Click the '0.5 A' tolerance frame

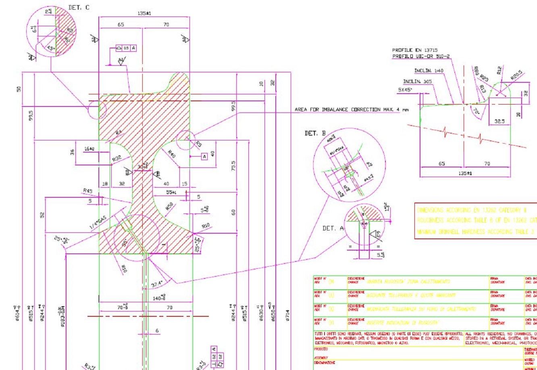tap(126, 48)
